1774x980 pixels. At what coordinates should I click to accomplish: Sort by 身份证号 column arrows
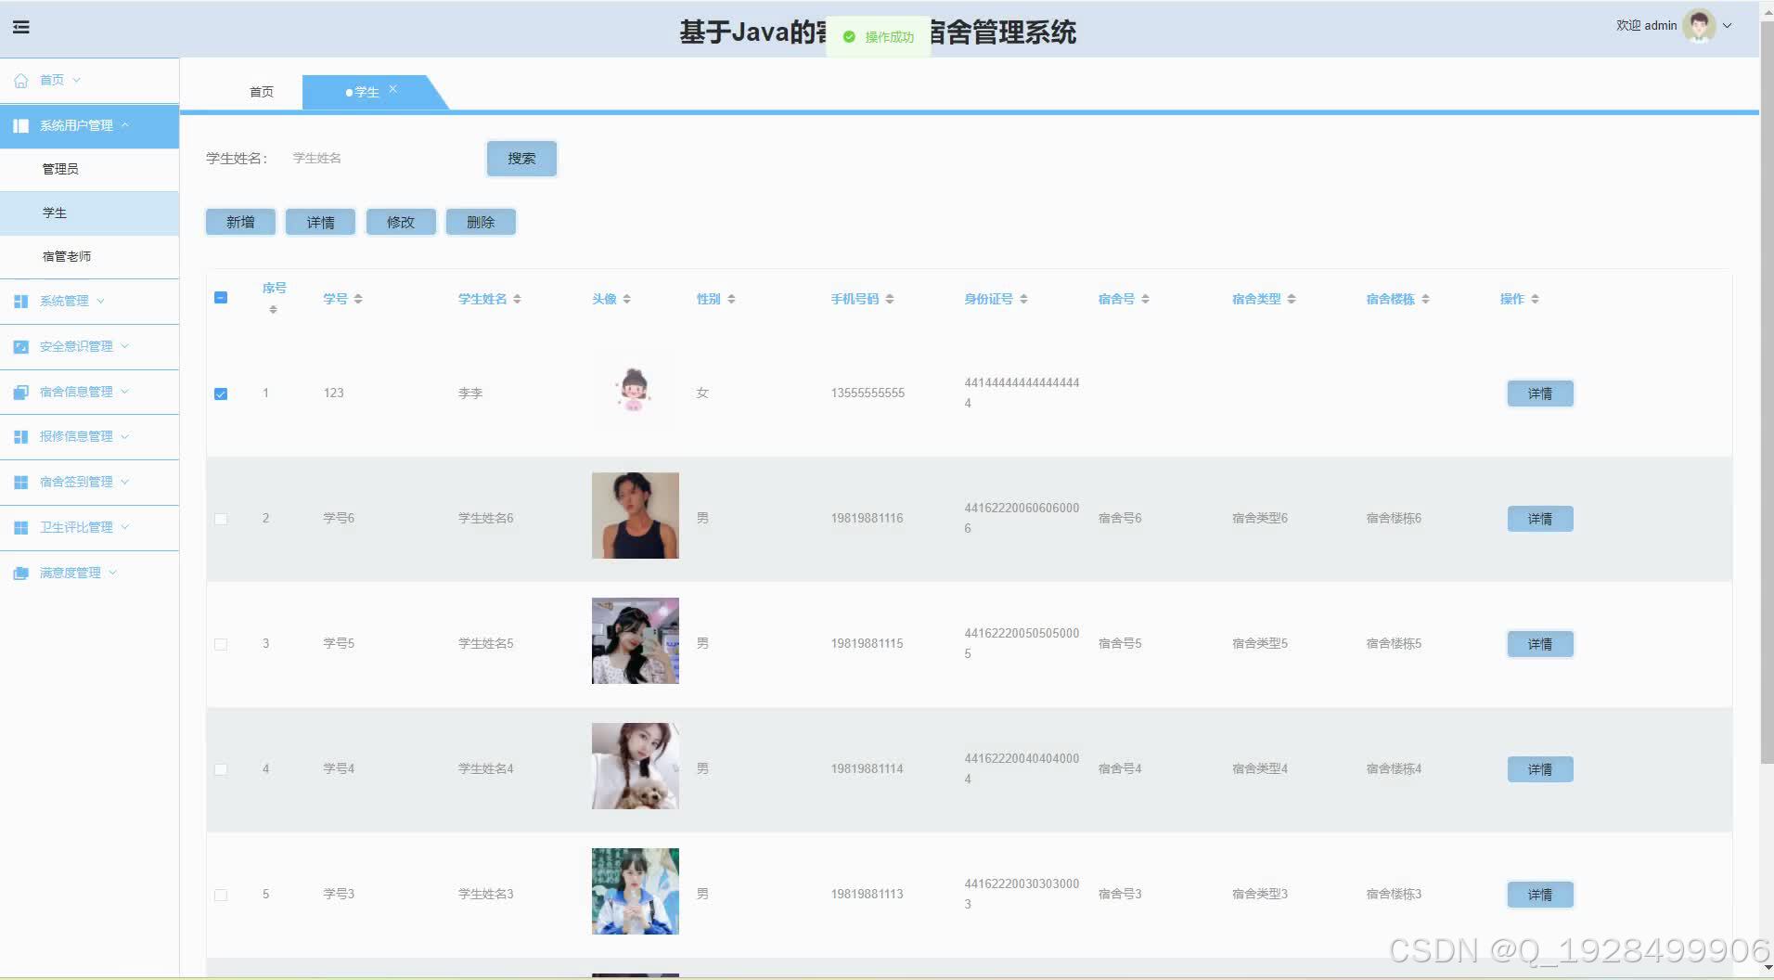pyautogui.click(x=1023, y=299)
